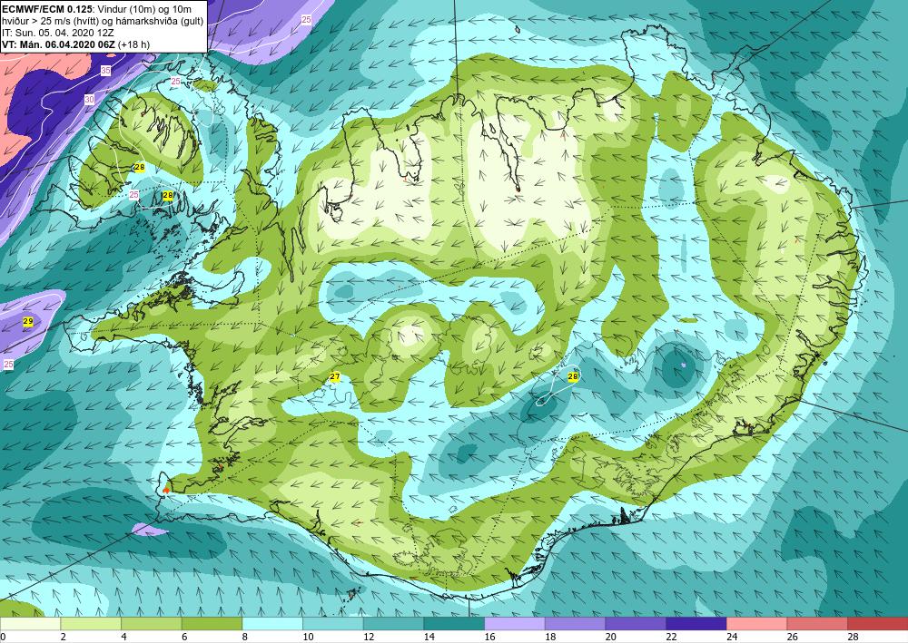The width and height of the screenshot is (908, 643).
Task: Click the white "30" gust contour label
Action: [x=89, y=100]
